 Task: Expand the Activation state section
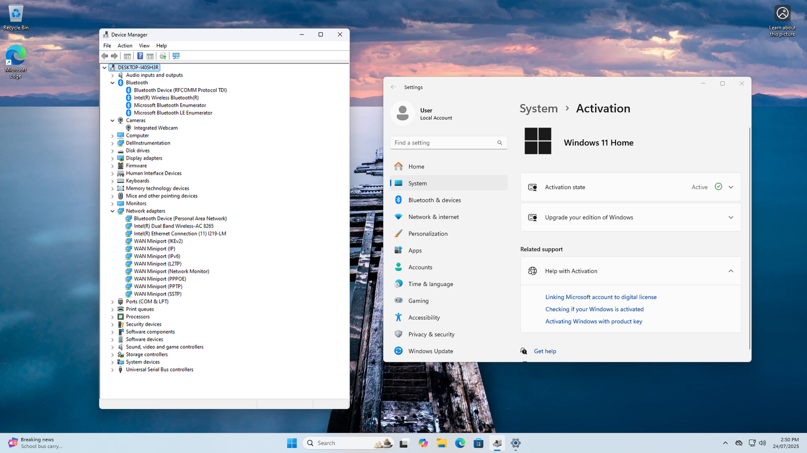[x=731, y=187]
